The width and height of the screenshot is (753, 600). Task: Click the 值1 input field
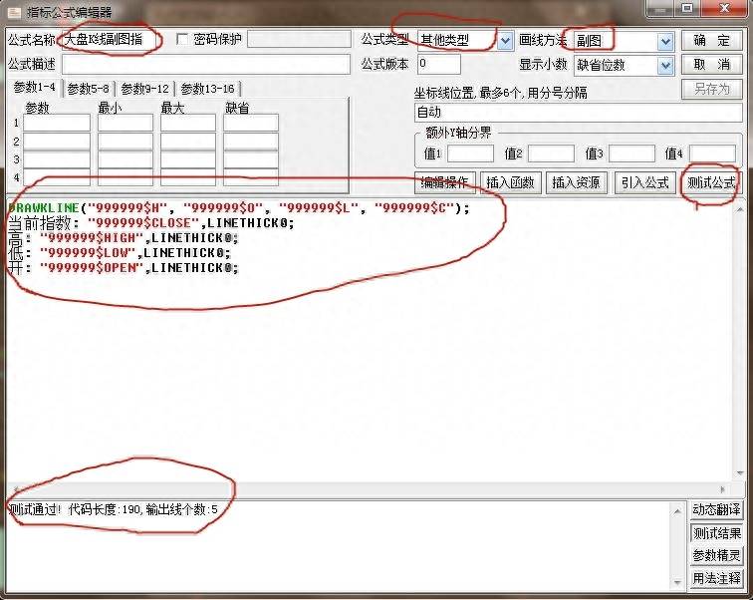[470, 153]
